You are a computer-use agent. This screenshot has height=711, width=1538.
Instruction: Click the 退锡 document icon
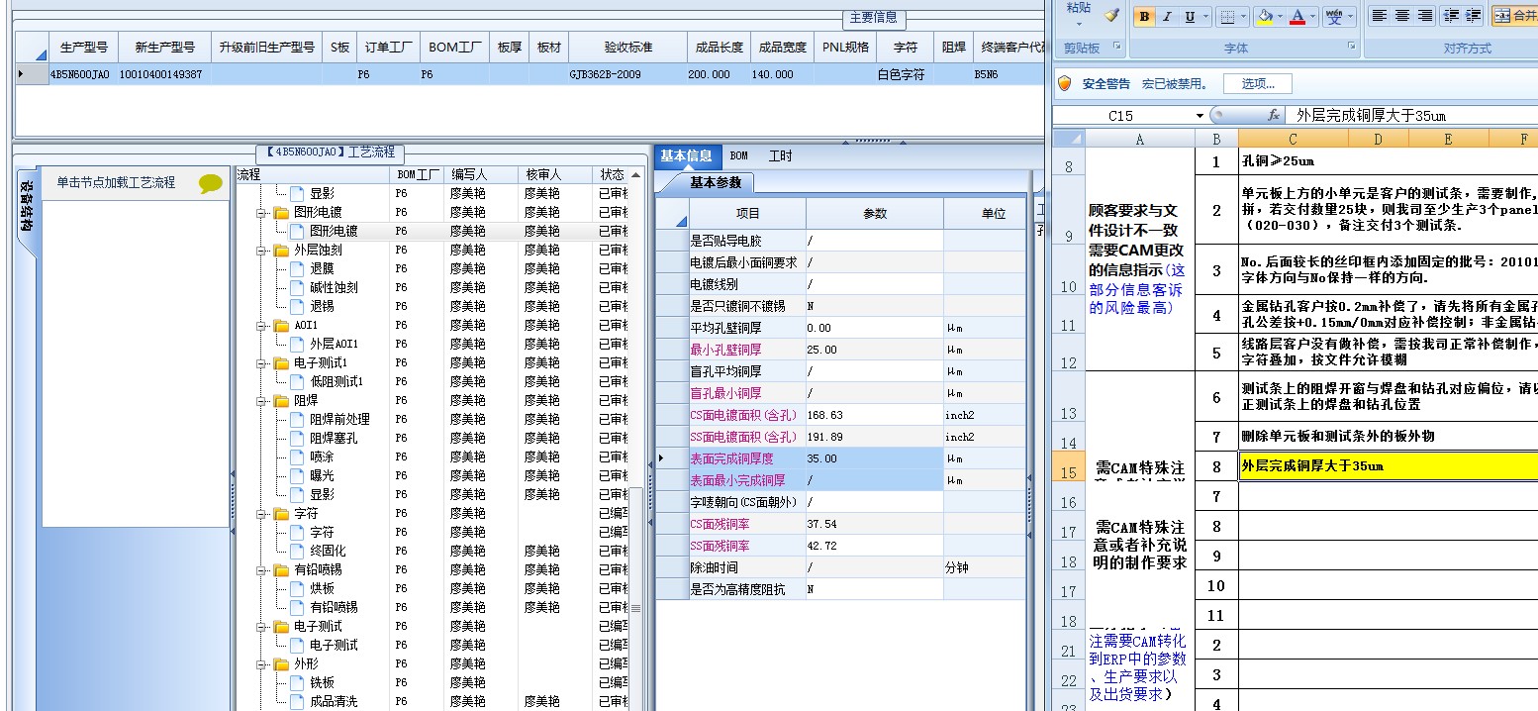pyautogui.click(x=297, y=307)
